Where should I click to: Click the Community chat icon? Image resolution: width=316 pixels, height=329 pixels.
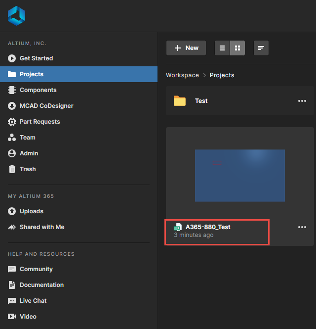(x=12, y=269)
